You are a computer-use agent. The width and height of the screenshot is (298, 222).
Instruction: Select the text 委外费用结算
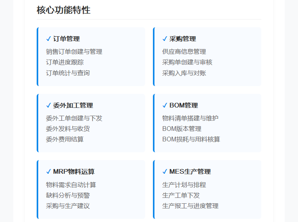65,139
